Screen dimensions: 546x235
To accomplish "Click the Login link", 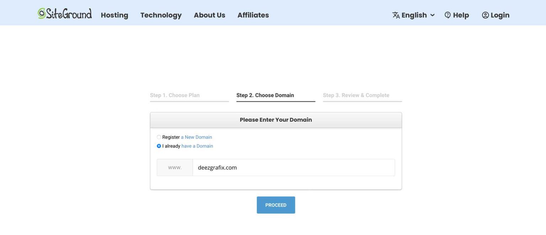I will point(500,15).
